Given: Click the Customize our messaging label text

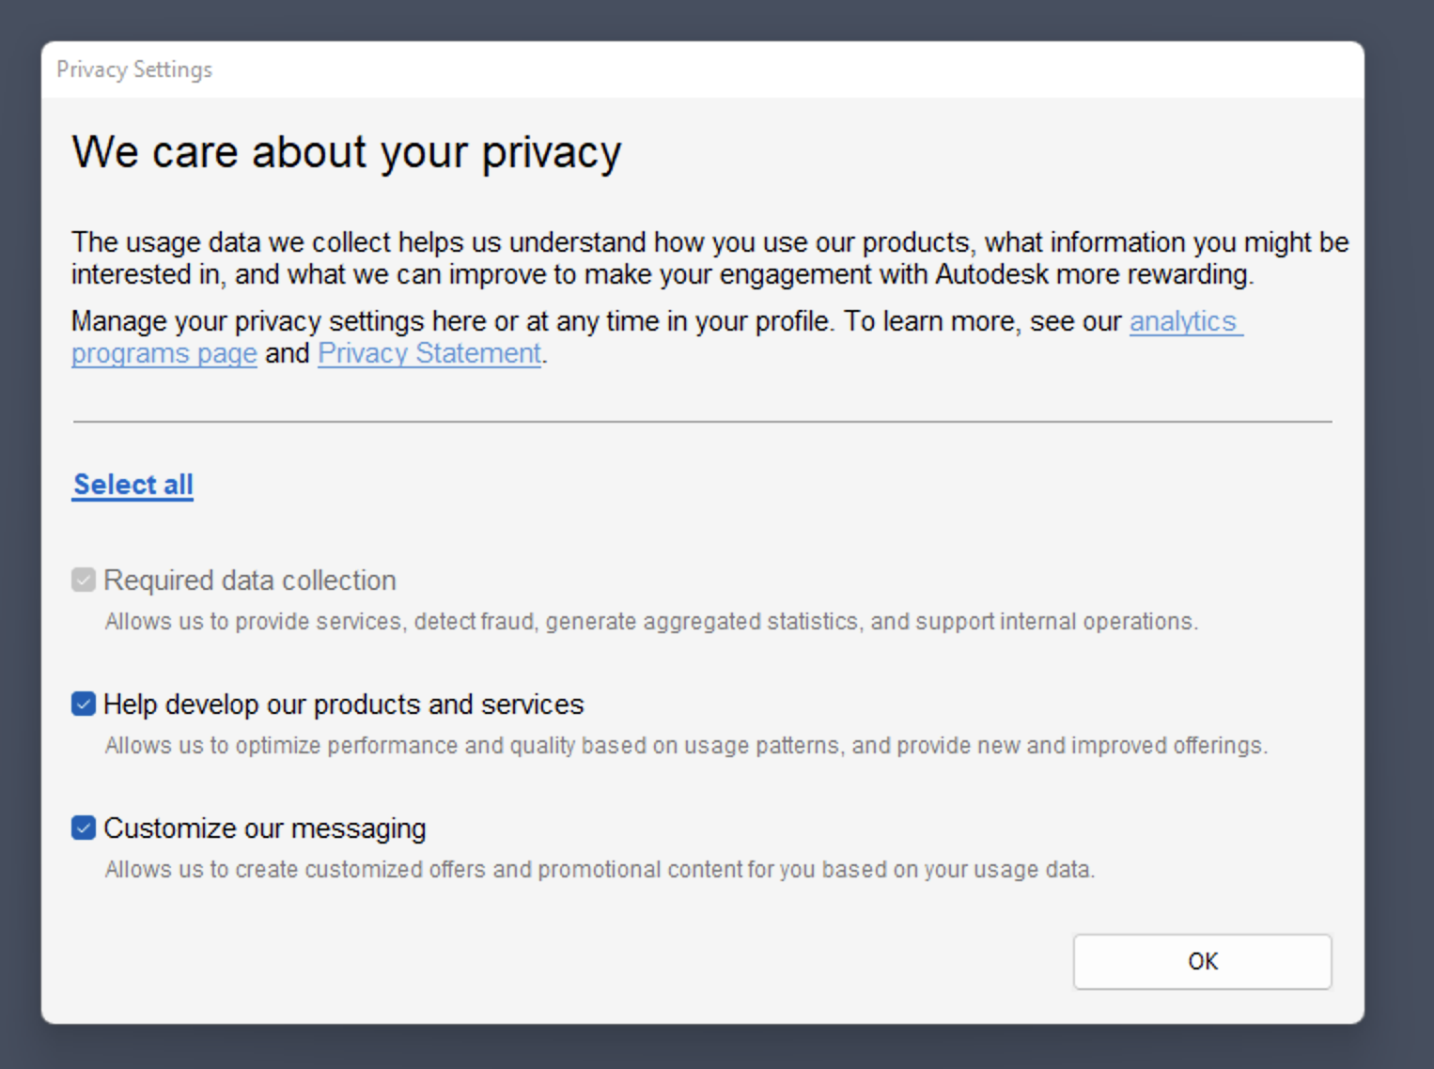Looking at the screenshot, I should 264,829.
